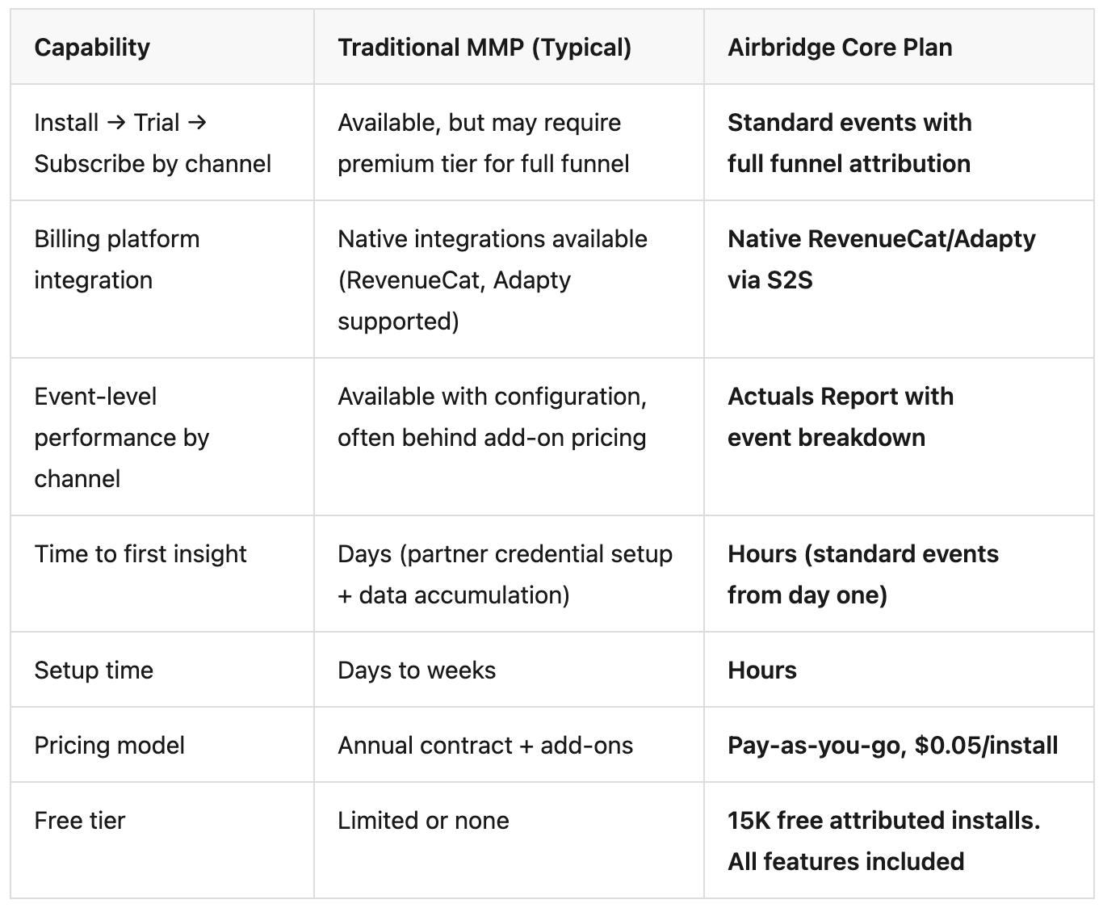This screenshot has width=1103, height=908.
Task: Click Actuals Report with event breakdown
Action: [841, 417]
